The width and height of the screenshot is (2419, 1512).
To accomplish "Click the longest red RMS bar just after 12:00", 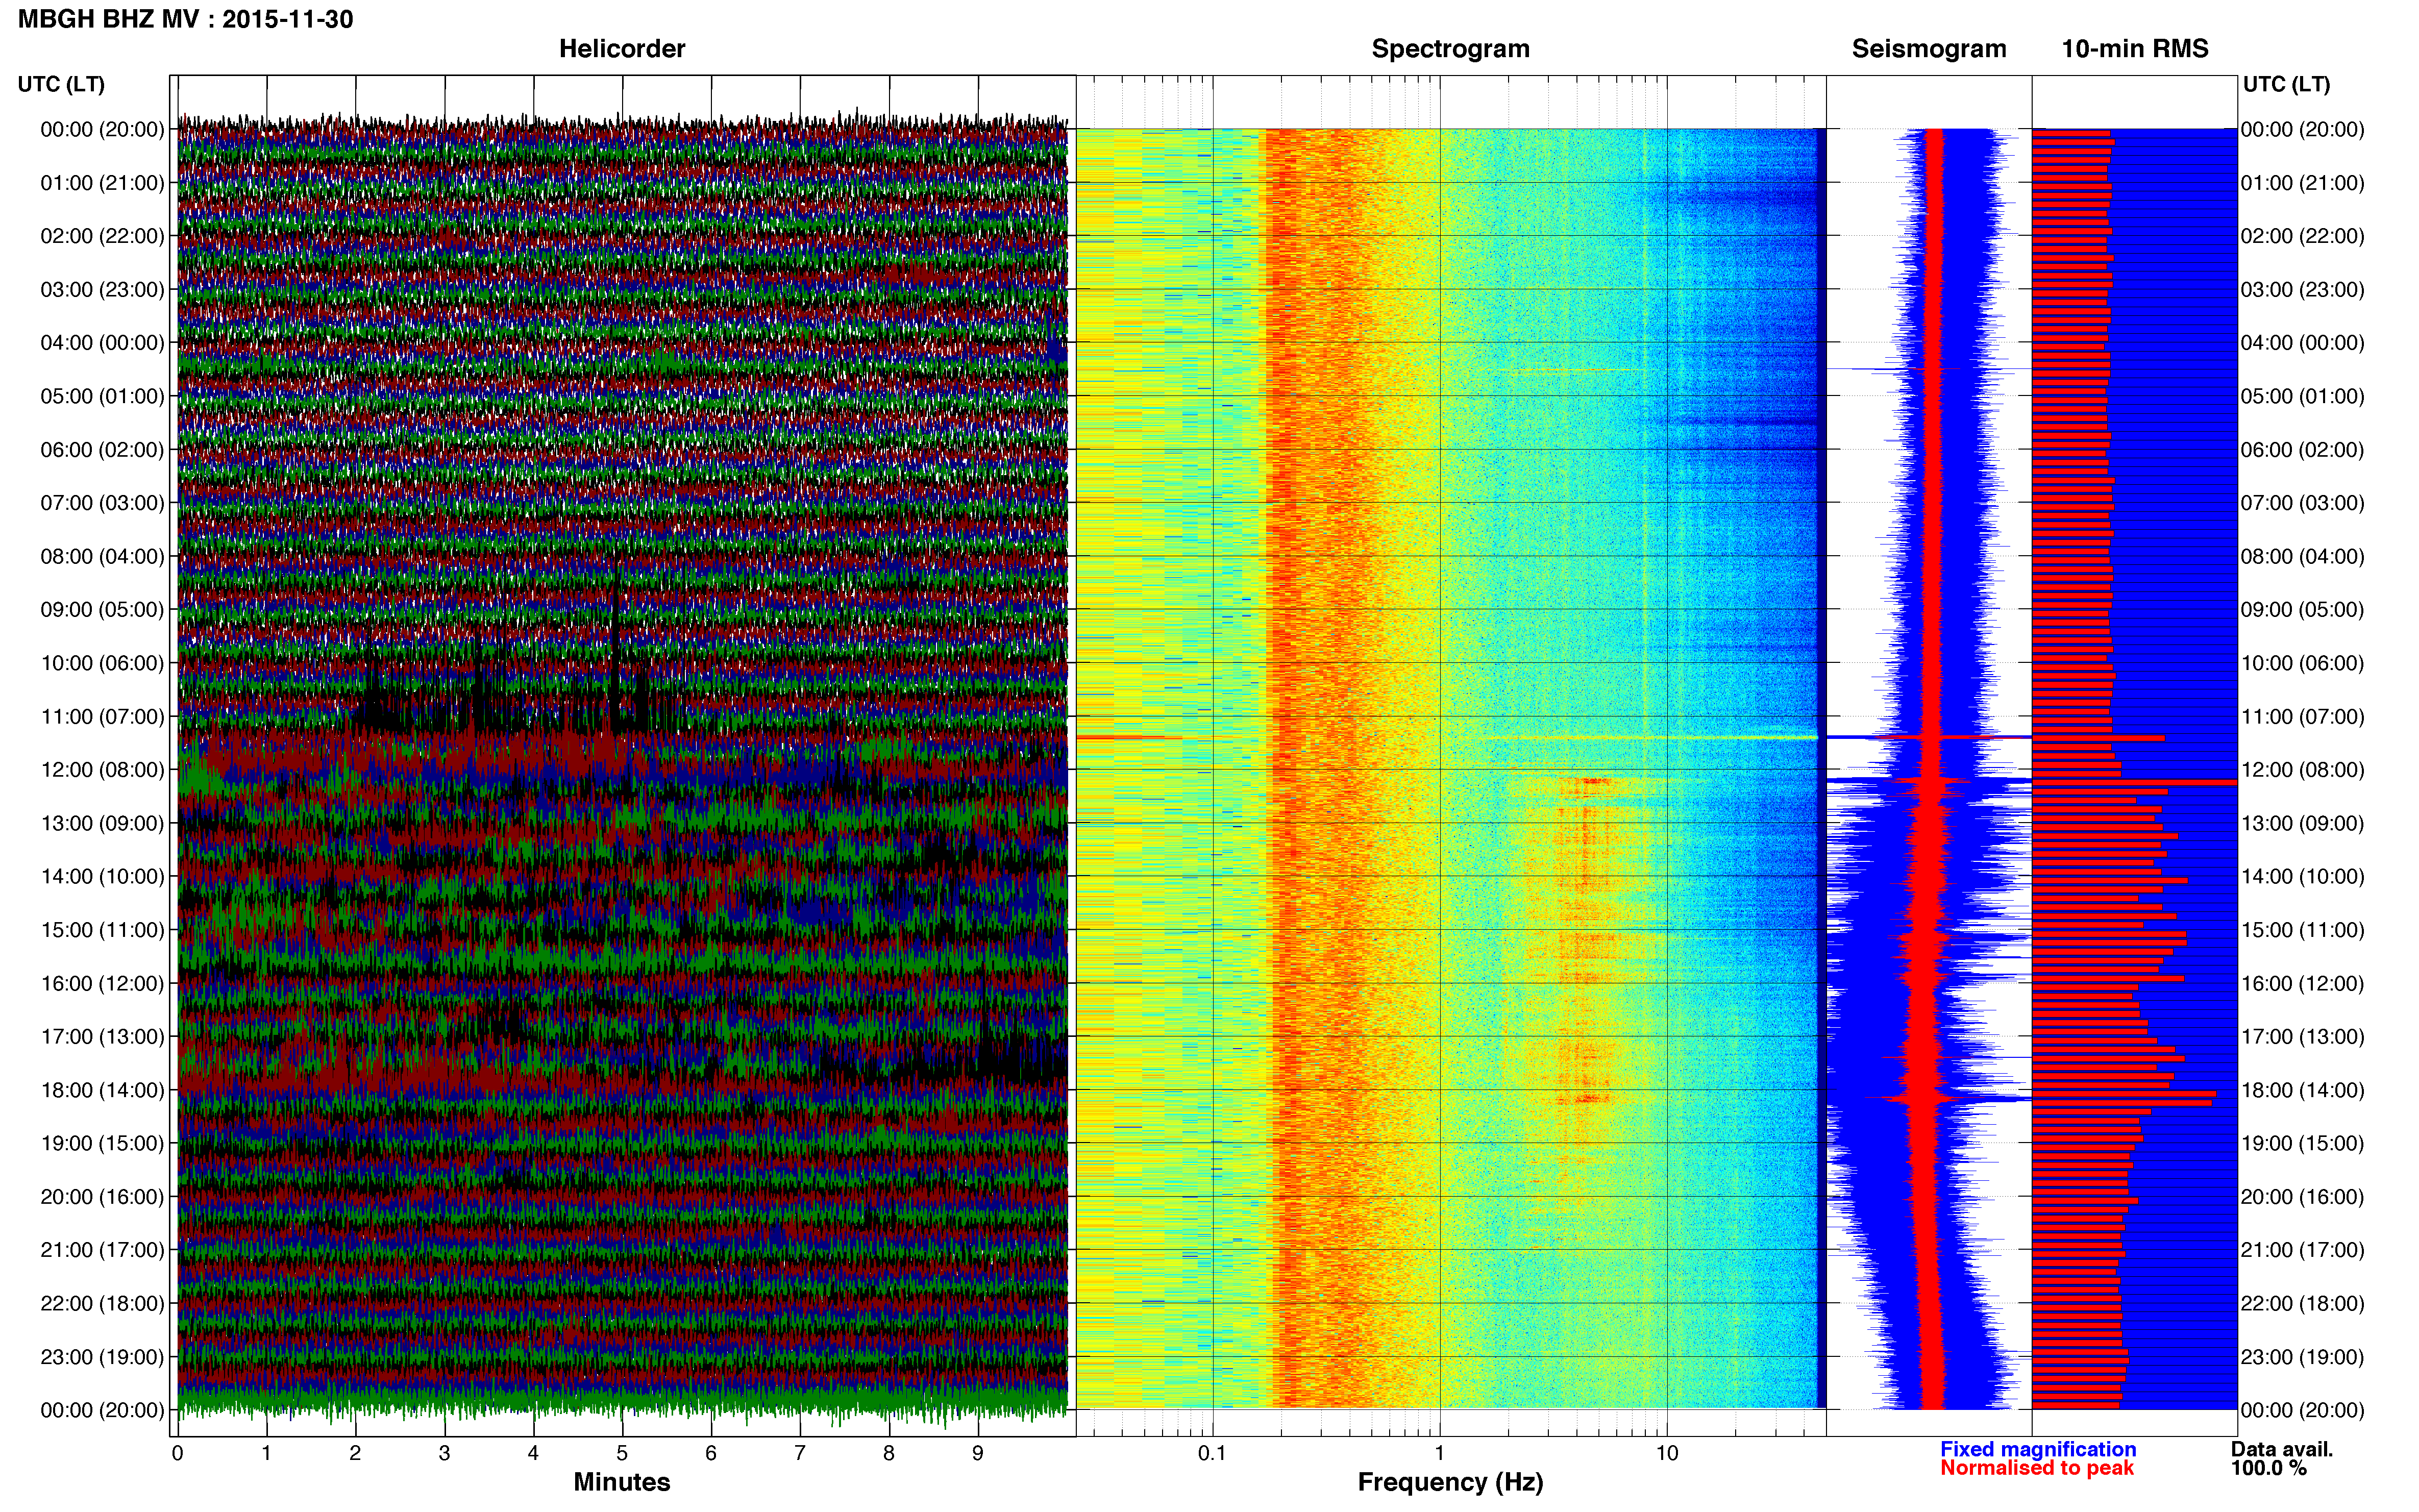I will [2134, 783].
